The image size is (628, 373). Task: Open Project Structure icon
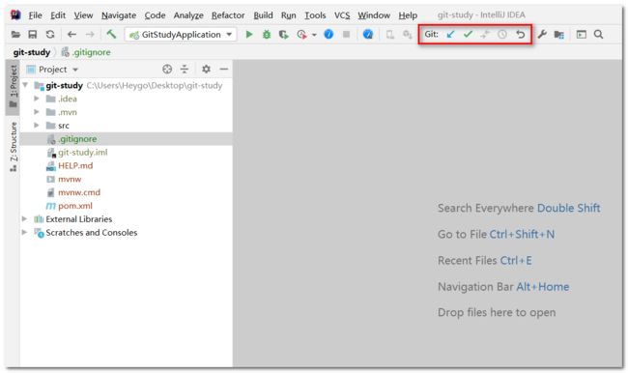559,35
